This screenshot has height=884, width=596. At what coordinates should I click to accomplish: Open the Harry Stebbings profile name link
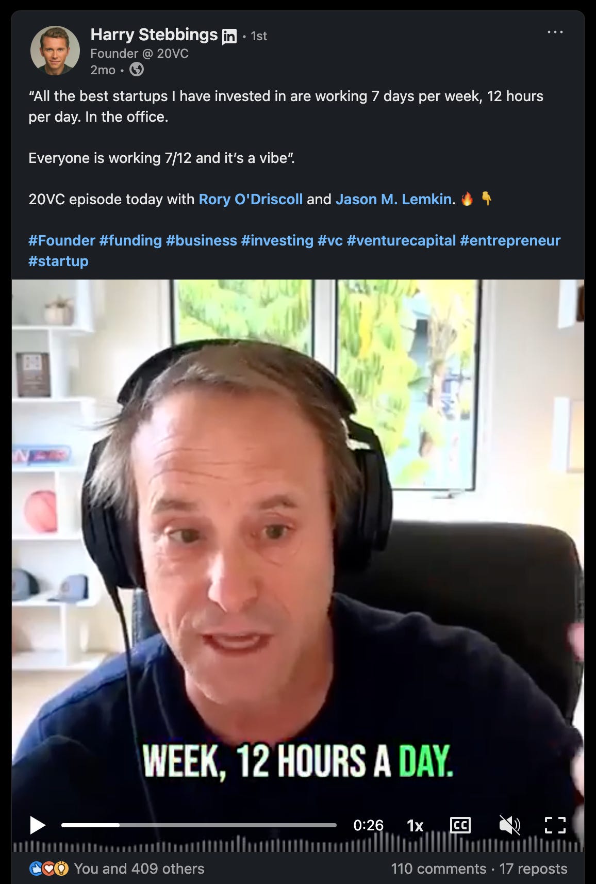pos(154,35)
